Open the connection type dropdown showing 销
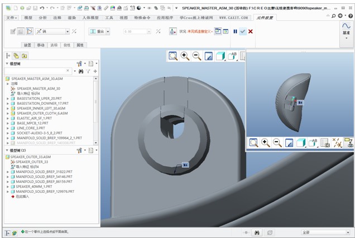 coord(52,31)
